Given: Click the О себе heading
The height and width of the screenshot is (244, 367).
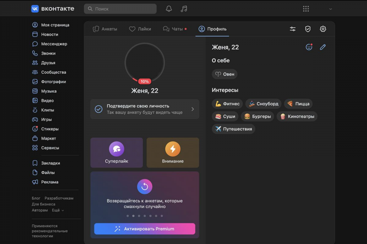Looking at the screenshot, I should [221, 61].
